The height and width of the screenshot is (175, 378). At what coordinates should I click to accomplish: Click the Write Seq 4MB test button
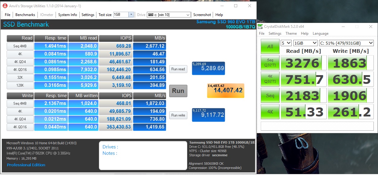(20, 103)
